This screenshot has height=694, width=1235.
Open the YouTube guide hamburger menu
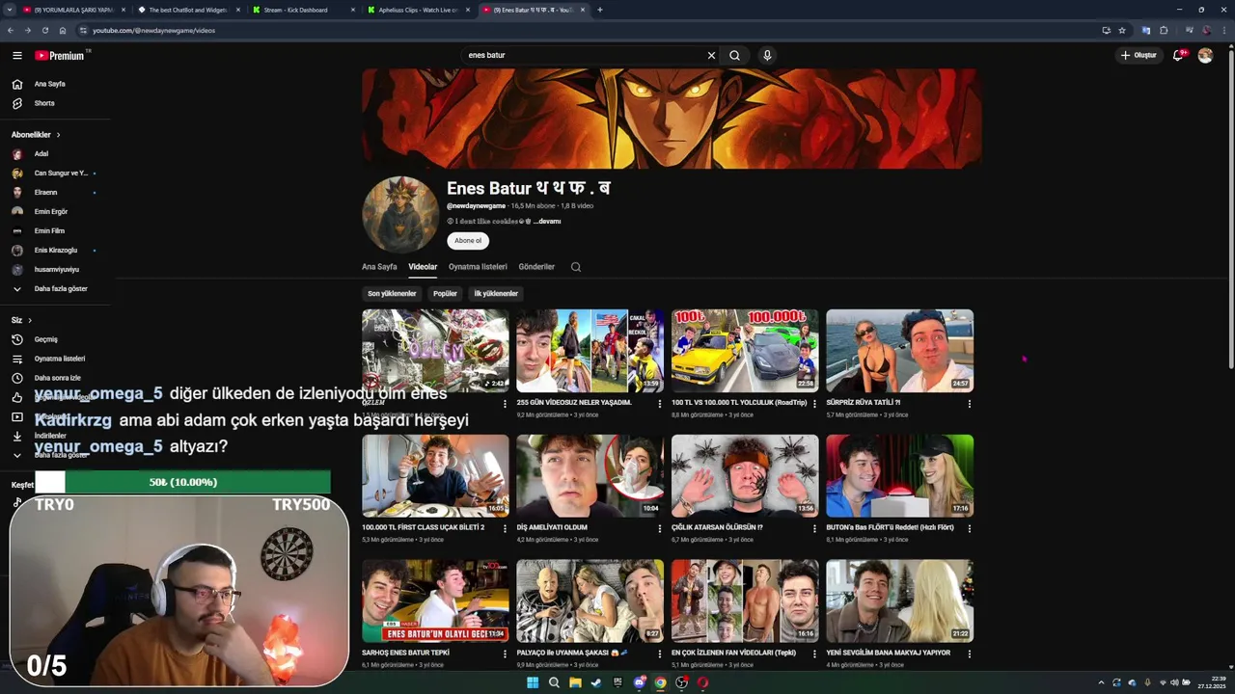16,55
